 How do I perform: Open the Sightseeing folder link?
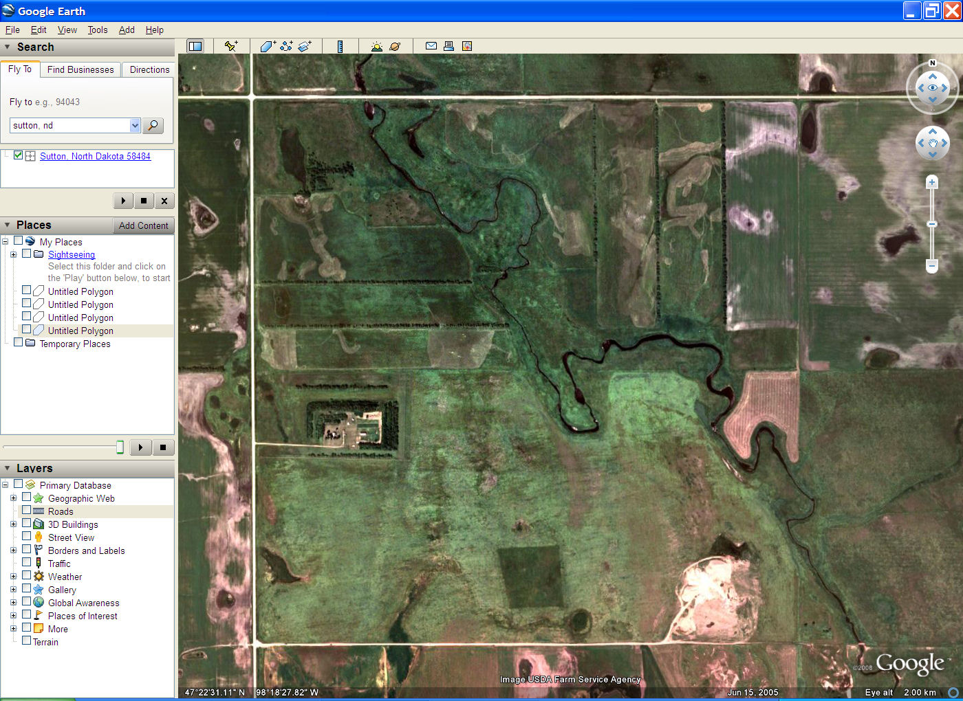pyautogui.click(x=72, y=254)
